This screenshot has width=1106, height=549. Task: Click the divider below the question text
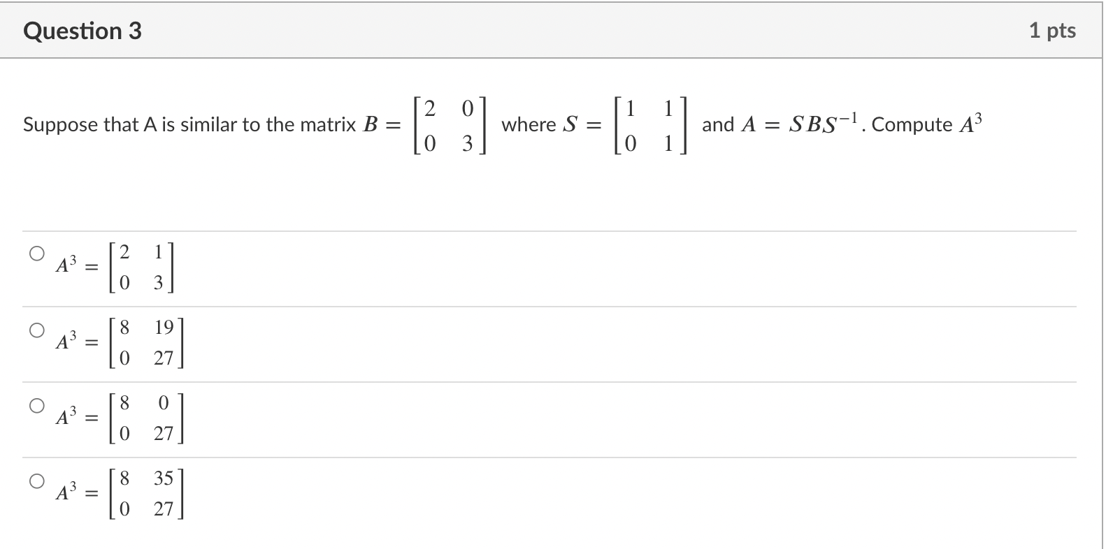[552, 230]
